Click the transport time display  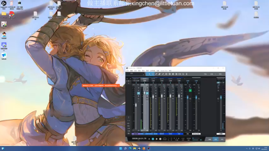pos(139,139)
